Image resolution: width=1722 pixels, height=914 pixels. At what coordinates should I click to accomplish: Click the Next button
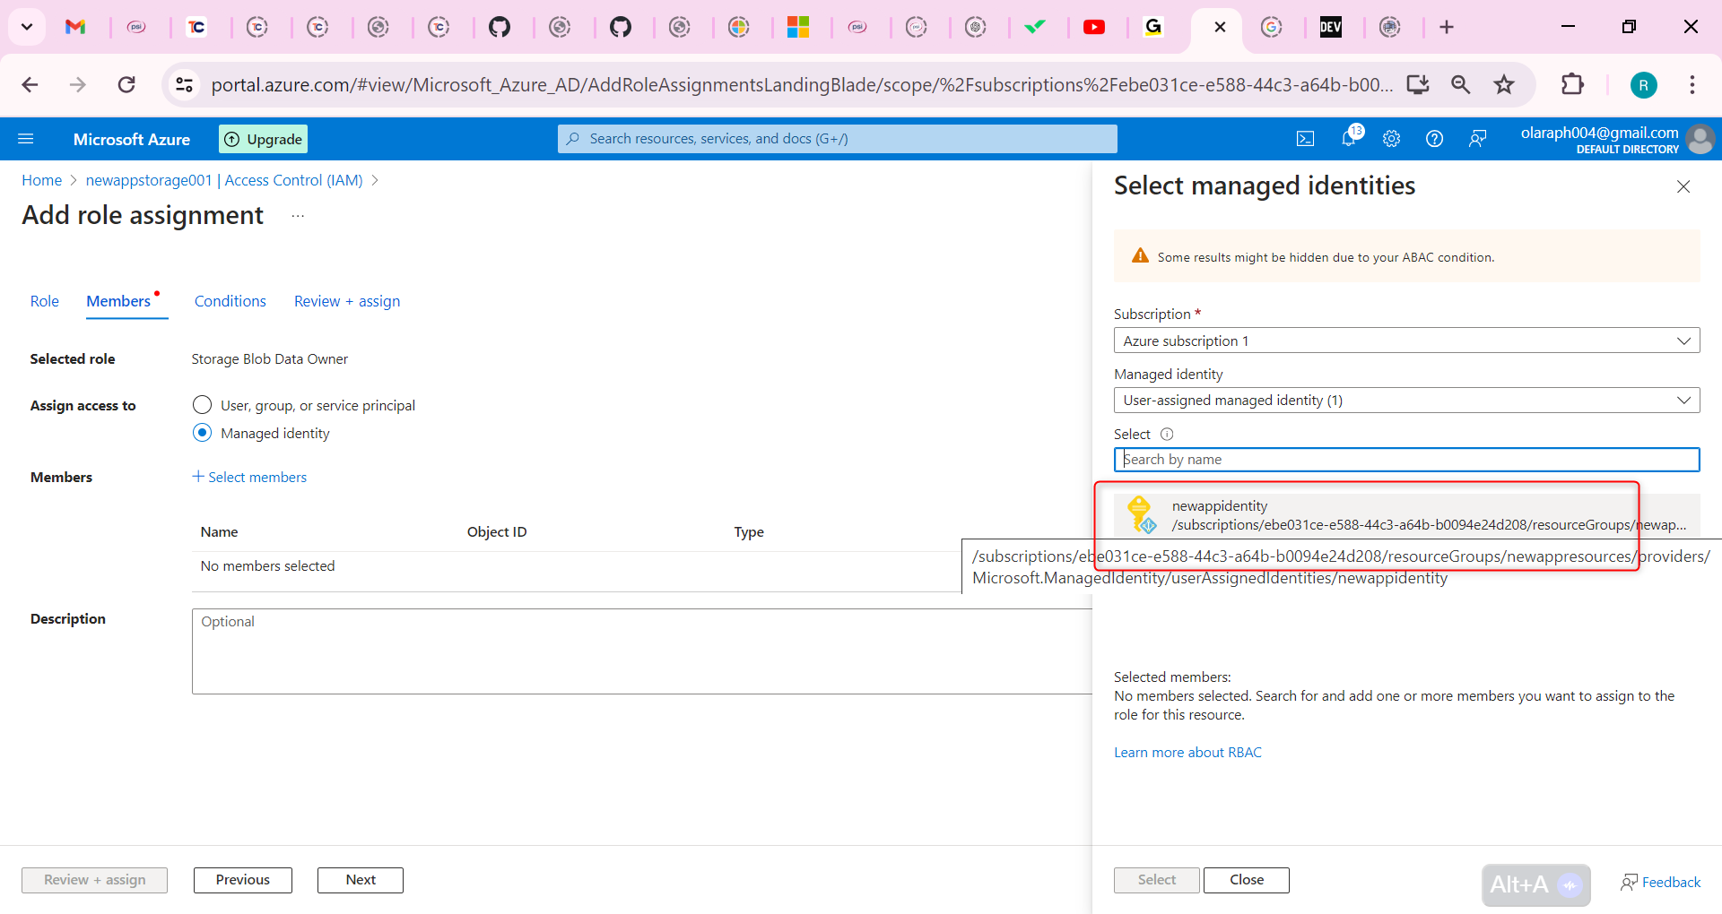click(361, 880)
